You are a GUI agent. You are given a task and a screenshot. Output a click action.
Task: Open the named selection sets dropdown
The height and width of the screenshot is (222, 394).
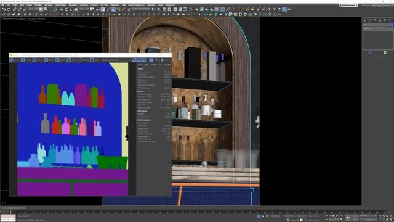[141, 9]
